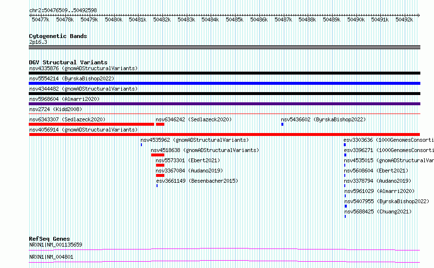Open nsv5961029 (Almarri2020) label
This screenshot has height=268, width=434.
click(379, 191)
